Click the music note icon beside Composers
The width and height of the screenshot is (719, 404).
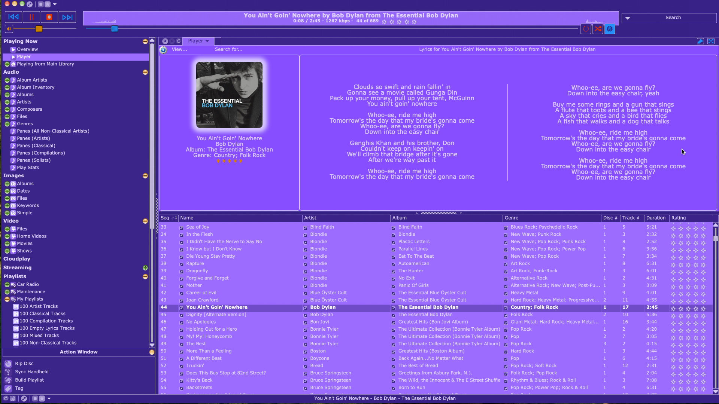tap(13, 110)
